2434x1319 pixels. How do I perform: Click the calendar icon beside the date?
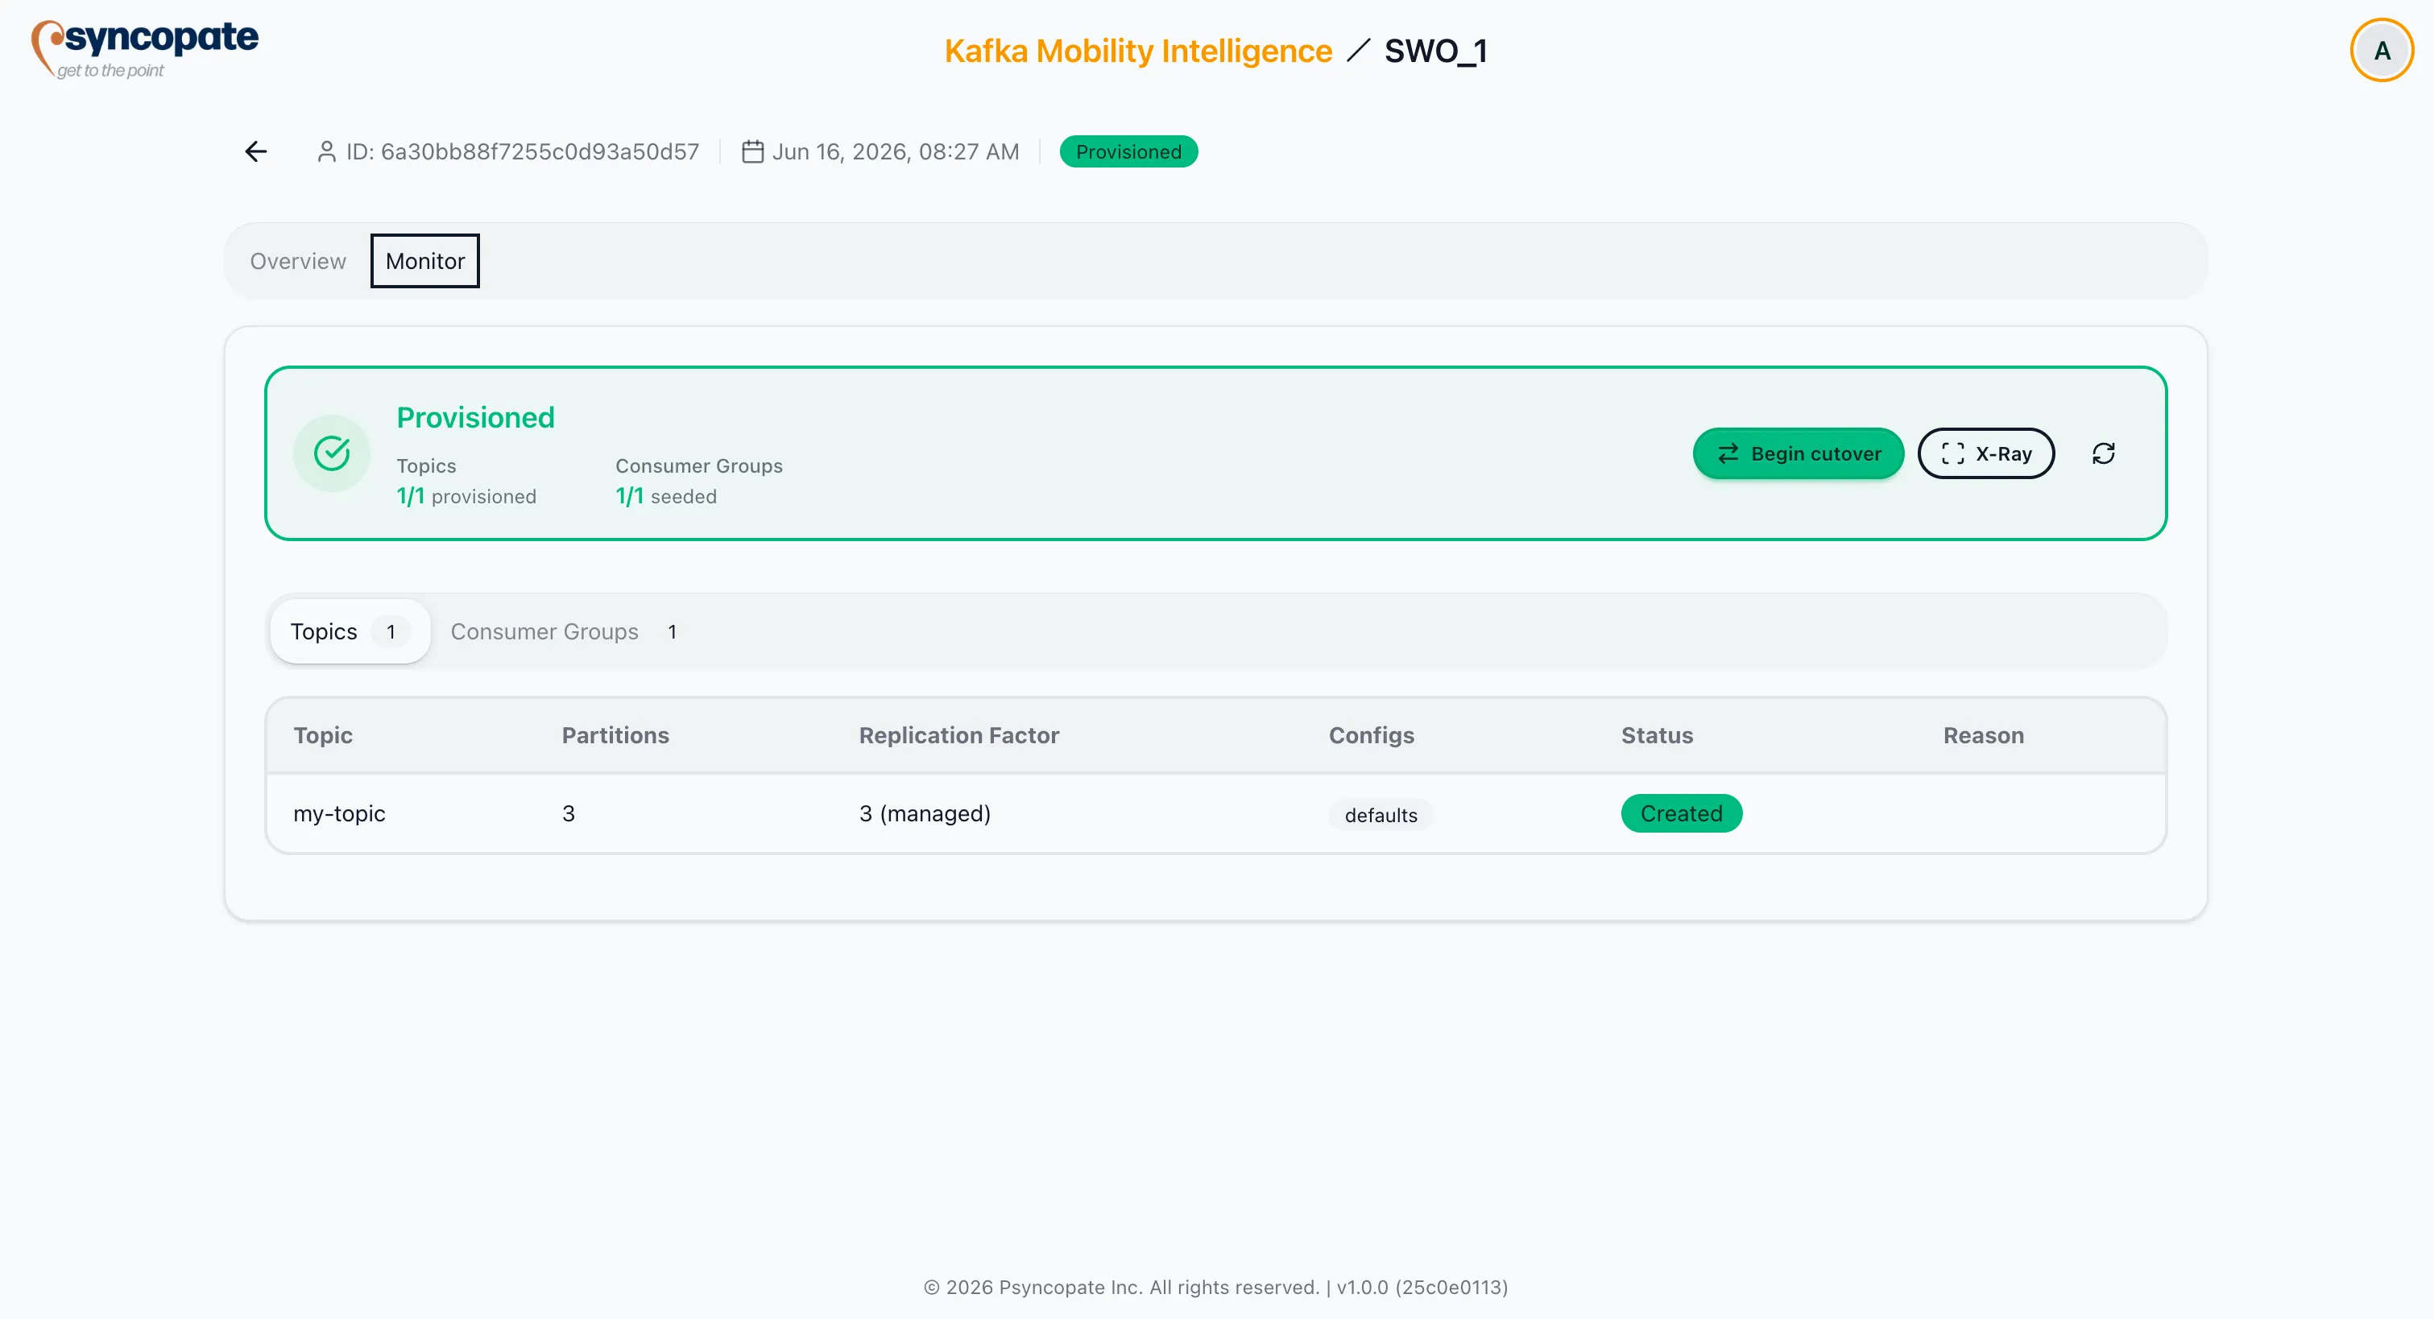point(752,151)
